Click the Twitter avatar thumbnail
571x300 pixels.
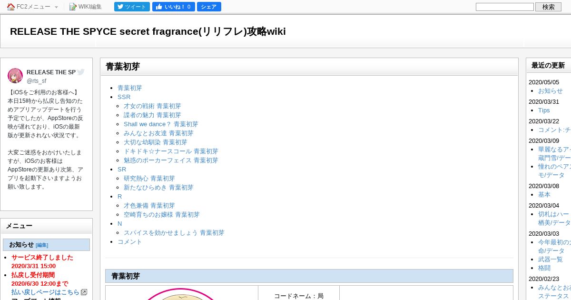point(15,76)
